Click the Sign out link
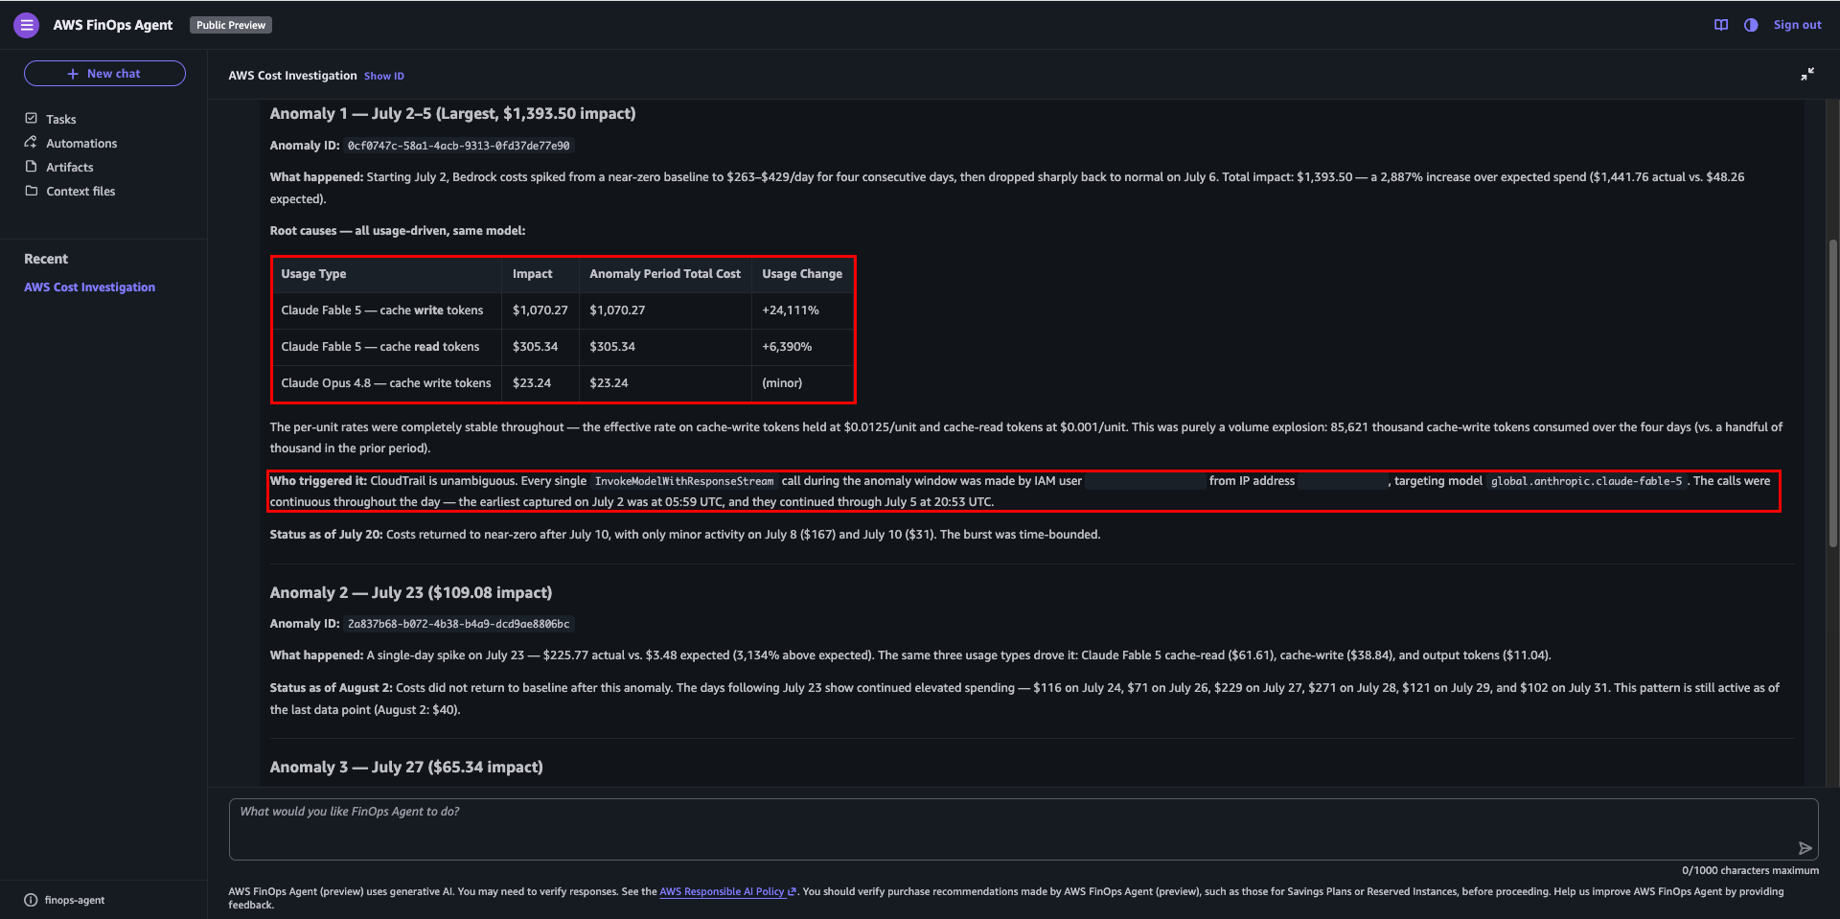 click(x=1797, y=25)
